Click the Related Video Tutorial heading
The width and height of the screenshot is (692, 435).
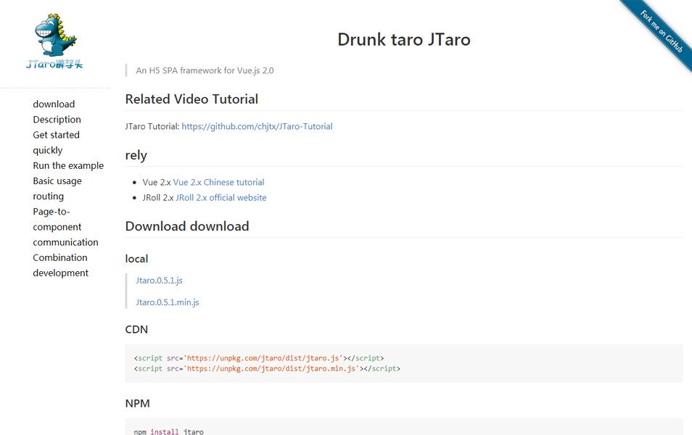point(191,99)
